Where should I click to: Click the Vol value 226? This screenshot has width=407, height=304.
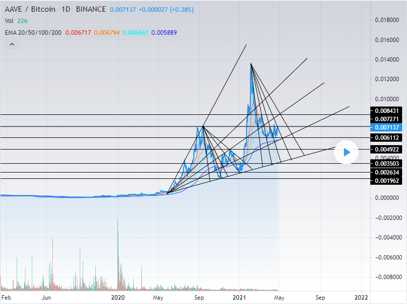point(22,21)
